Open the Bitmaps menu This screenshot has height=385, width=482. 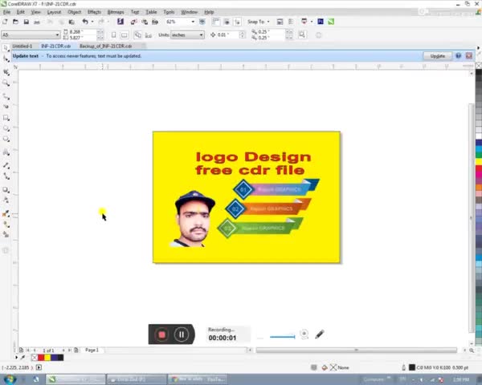pyautogui.click(x=116, y=12)
